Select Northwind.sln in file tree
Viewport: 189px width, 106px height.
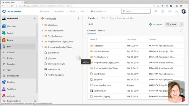click(x=54, y=69)
